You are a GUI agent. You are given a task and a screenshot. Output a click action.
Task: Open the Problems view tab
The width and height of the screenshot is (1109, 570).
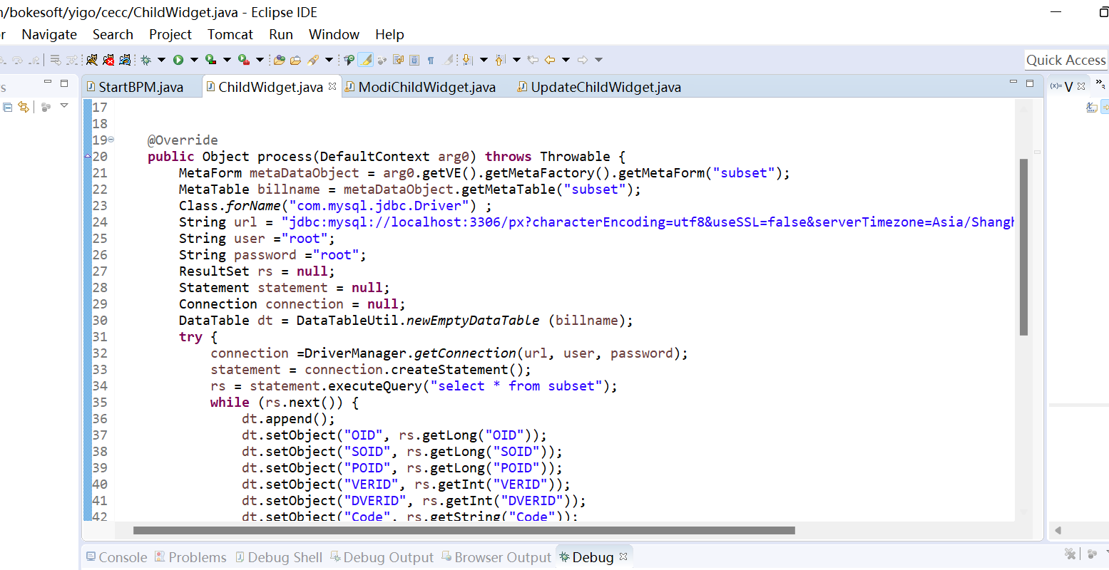tap(190, 557)
